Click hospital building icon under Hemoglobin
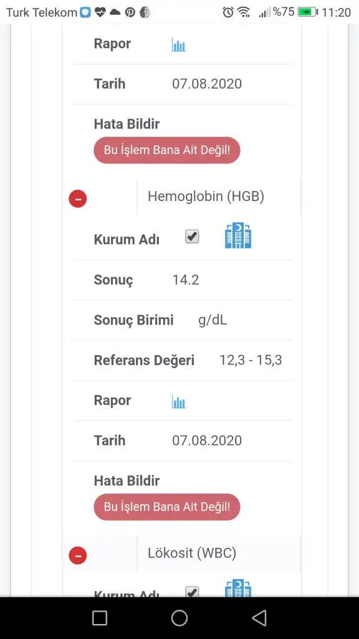 [238, 235]
